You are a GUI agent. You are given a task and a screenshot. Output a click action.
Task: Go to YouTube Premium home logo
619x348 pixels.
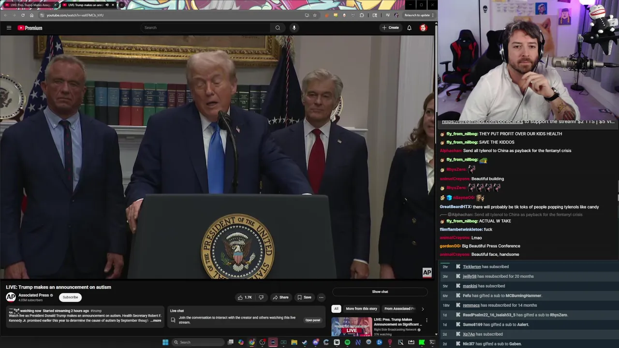click(x=30, y=28)
